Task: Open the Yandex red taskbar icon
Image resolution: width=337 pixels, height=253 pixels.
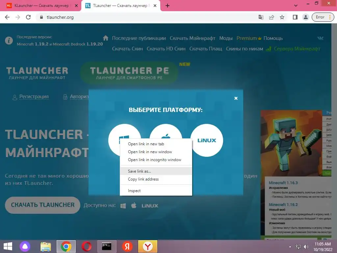Action: click(127, 246)
